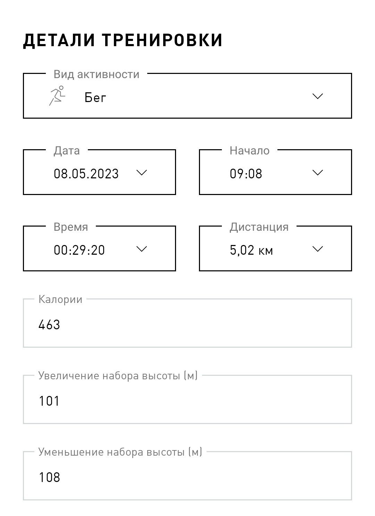Open the distance value 5,02 км
375x516 pixels.
click(x=251, y=250)
